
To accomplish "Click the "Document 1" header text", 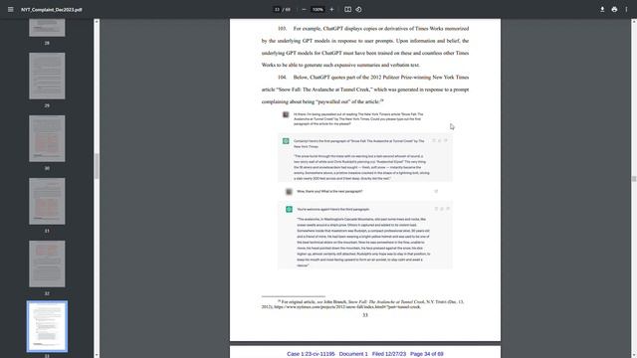I will pos(353,354).
